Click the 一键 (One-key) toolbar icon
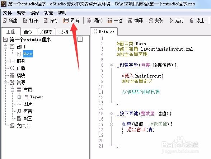This screenshot has width=211, height=159. tap(110, 20)
